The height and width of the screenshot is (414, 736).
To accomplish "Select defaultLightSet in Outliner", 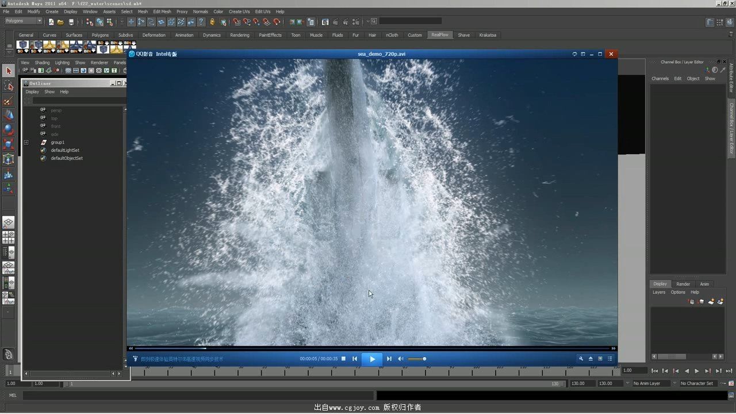I will (x=65, y=150).
